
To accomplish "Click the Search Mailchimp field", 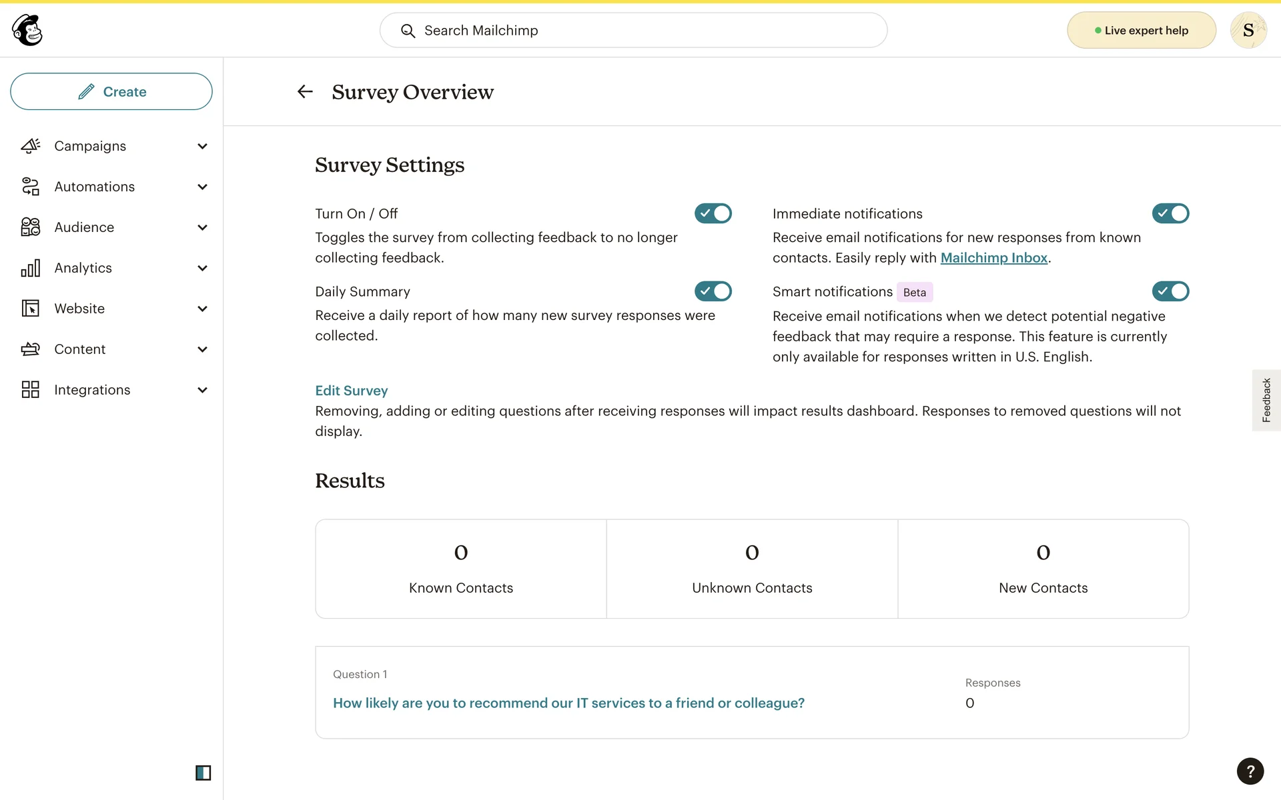I will (x=633, y=30).
